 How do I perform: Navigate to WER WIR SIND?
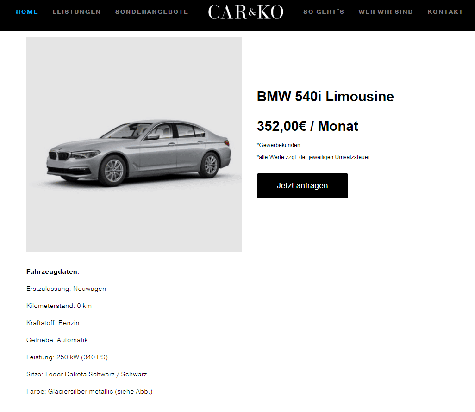[x=386, y=12]
